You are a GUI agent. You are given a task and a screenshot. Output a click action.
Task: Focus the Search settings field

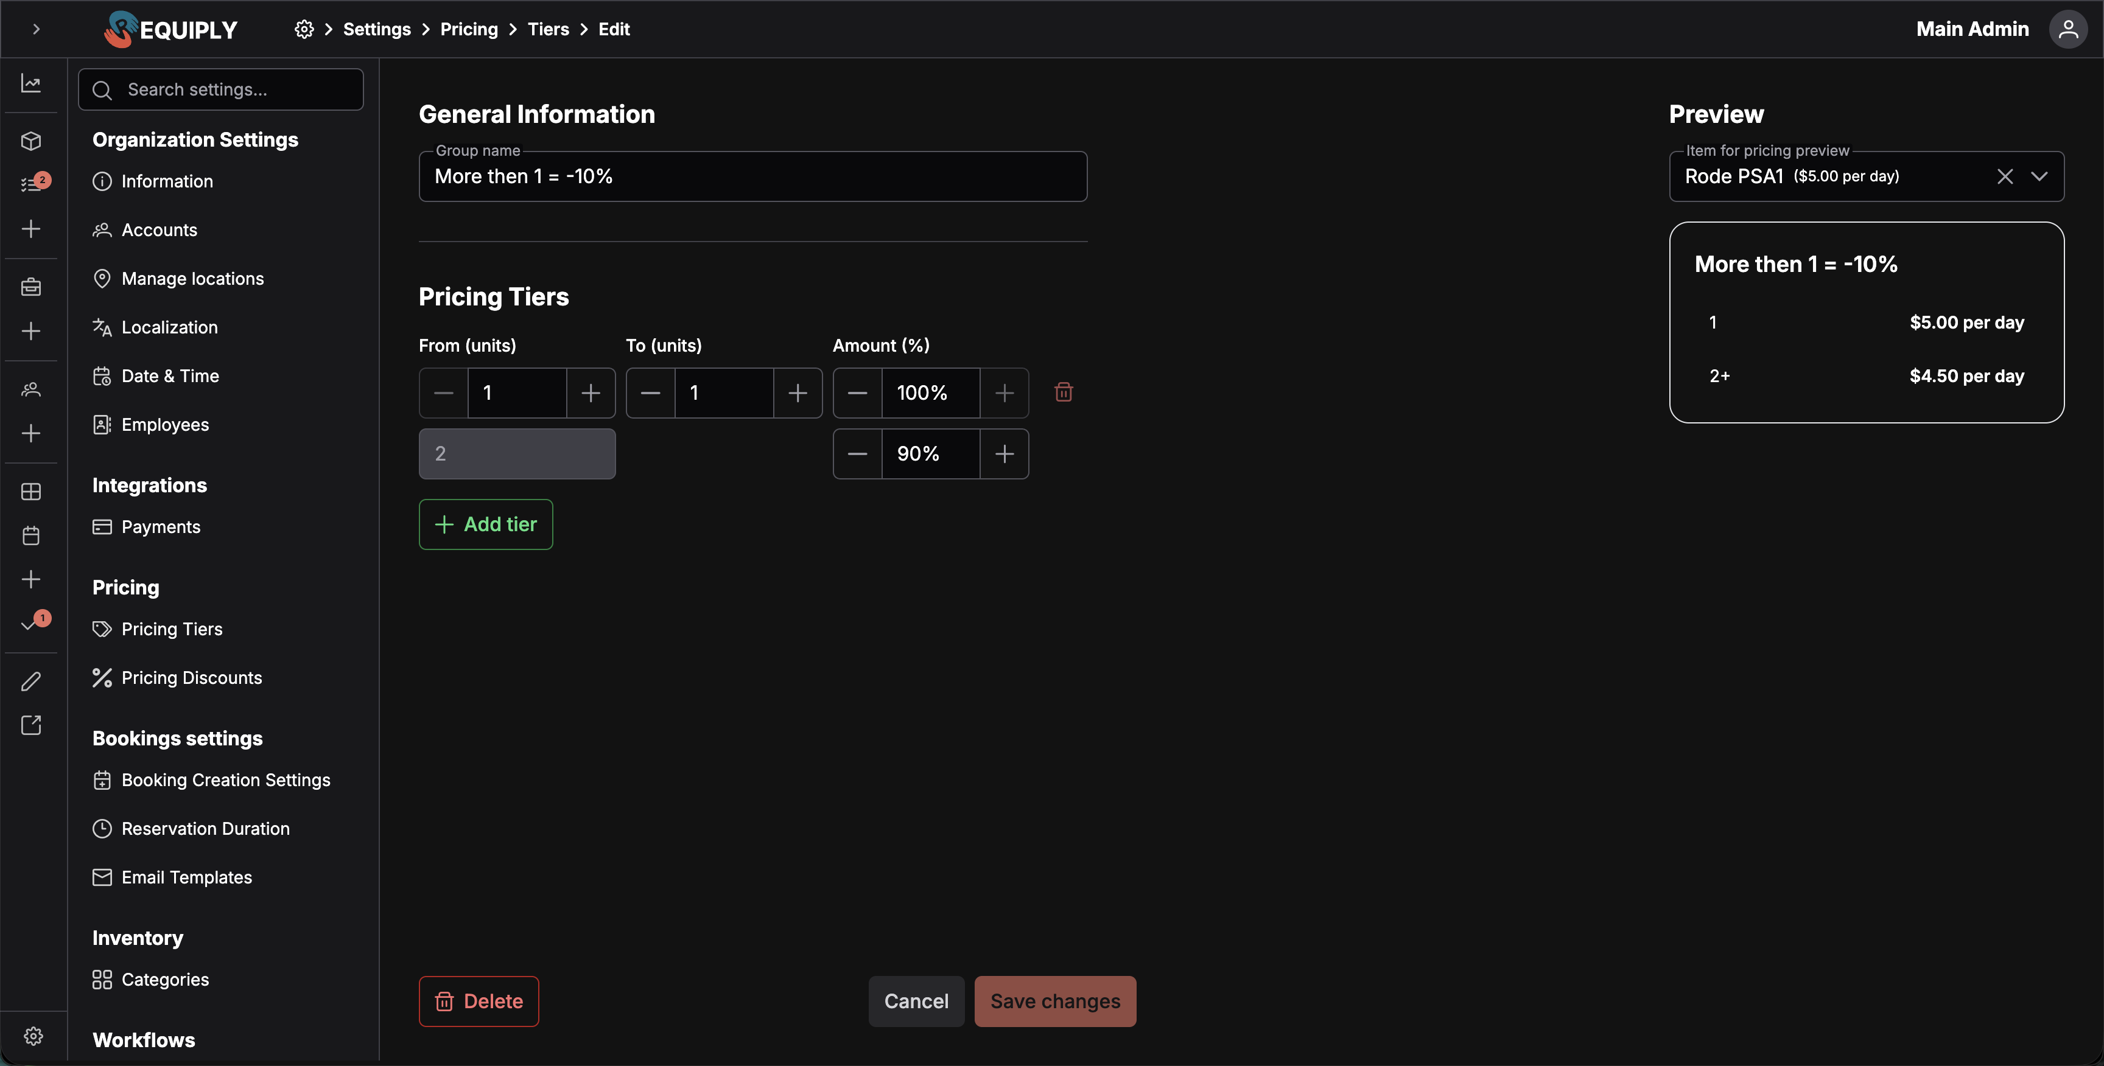pyautogui.click(x=220, y=90)
